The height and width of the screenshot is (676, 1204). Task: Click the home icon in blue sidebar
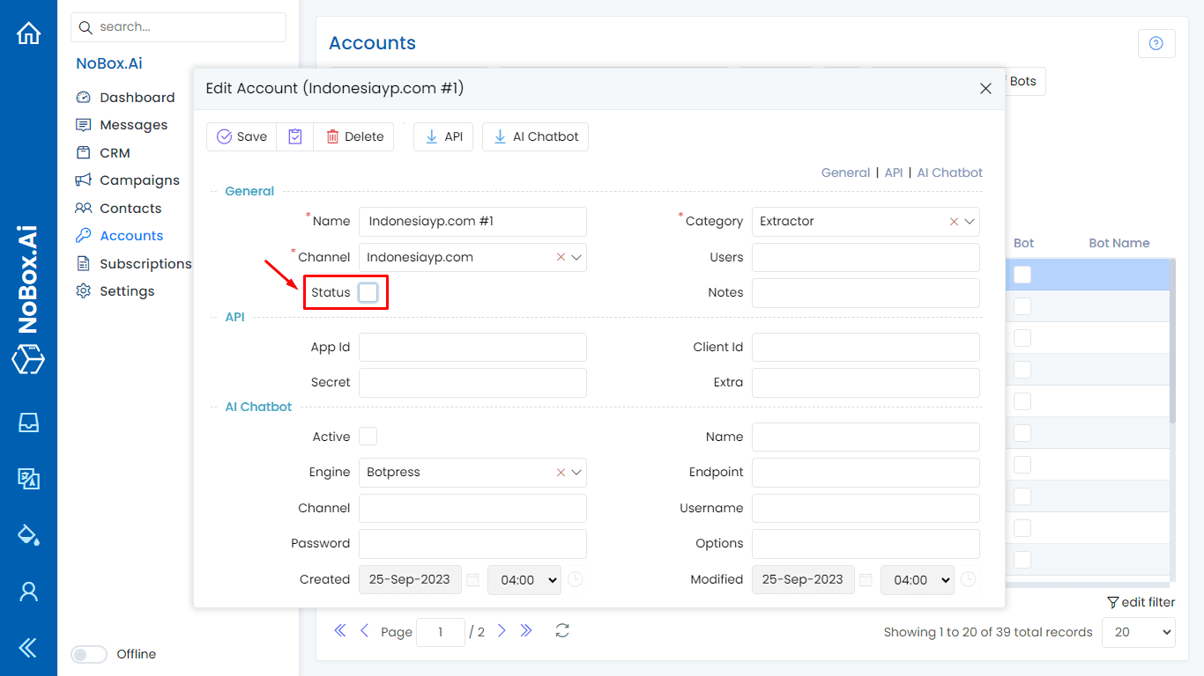[x=28, y=33]
